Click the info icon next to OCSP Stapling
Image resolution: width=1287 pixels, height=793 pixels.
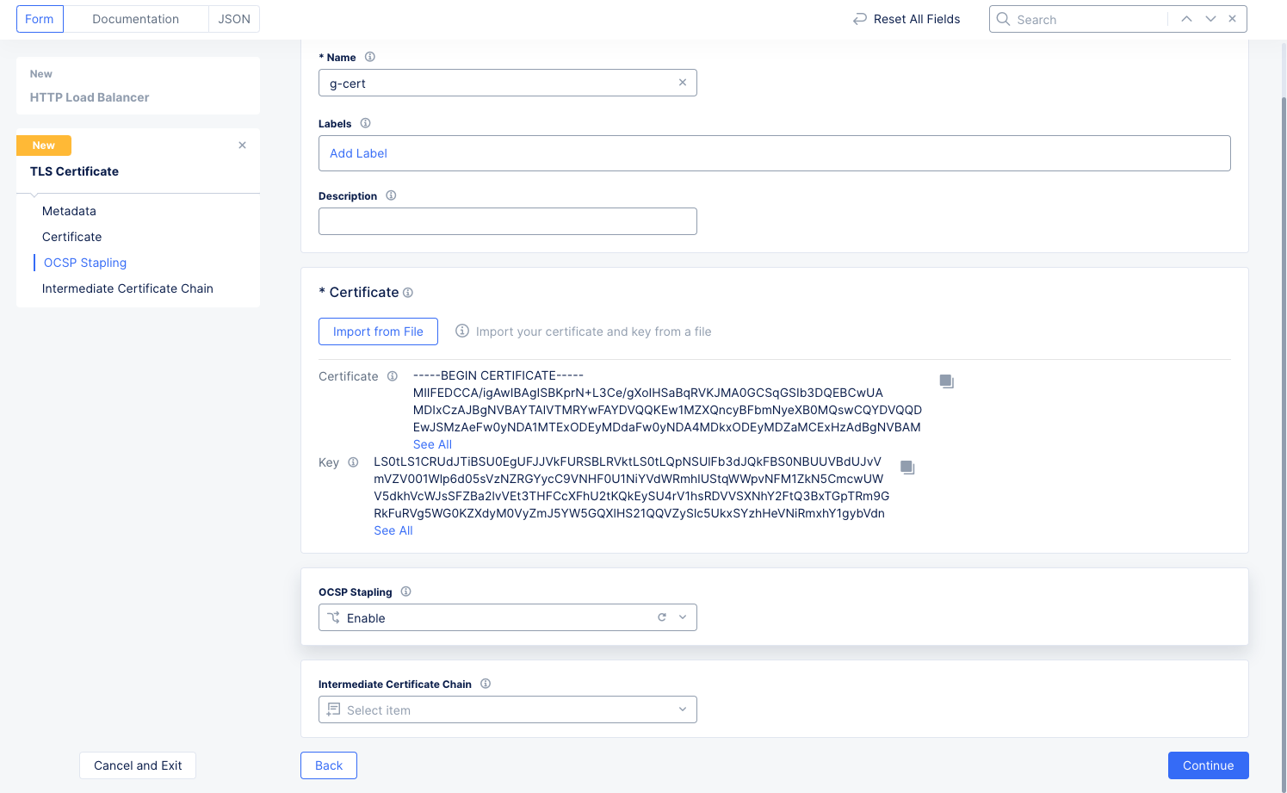pos(405,592)
